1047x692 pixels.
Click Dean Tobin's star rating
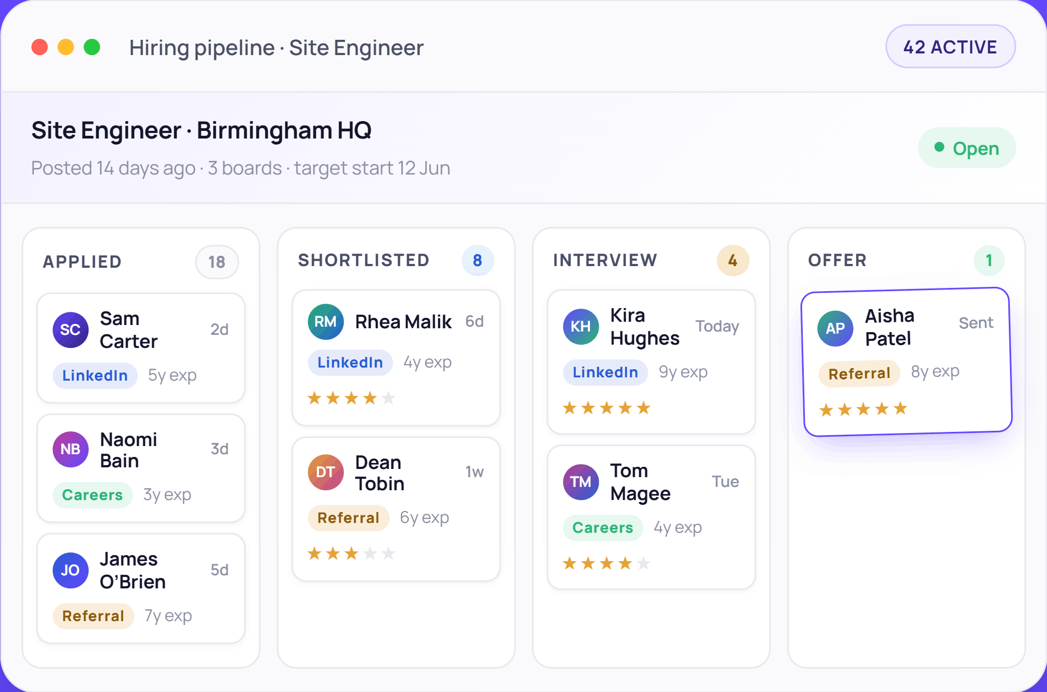[x=351, y=554]
